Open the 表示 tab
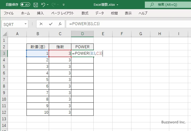Viewport: 191px width, 131px height. point(128,13)
